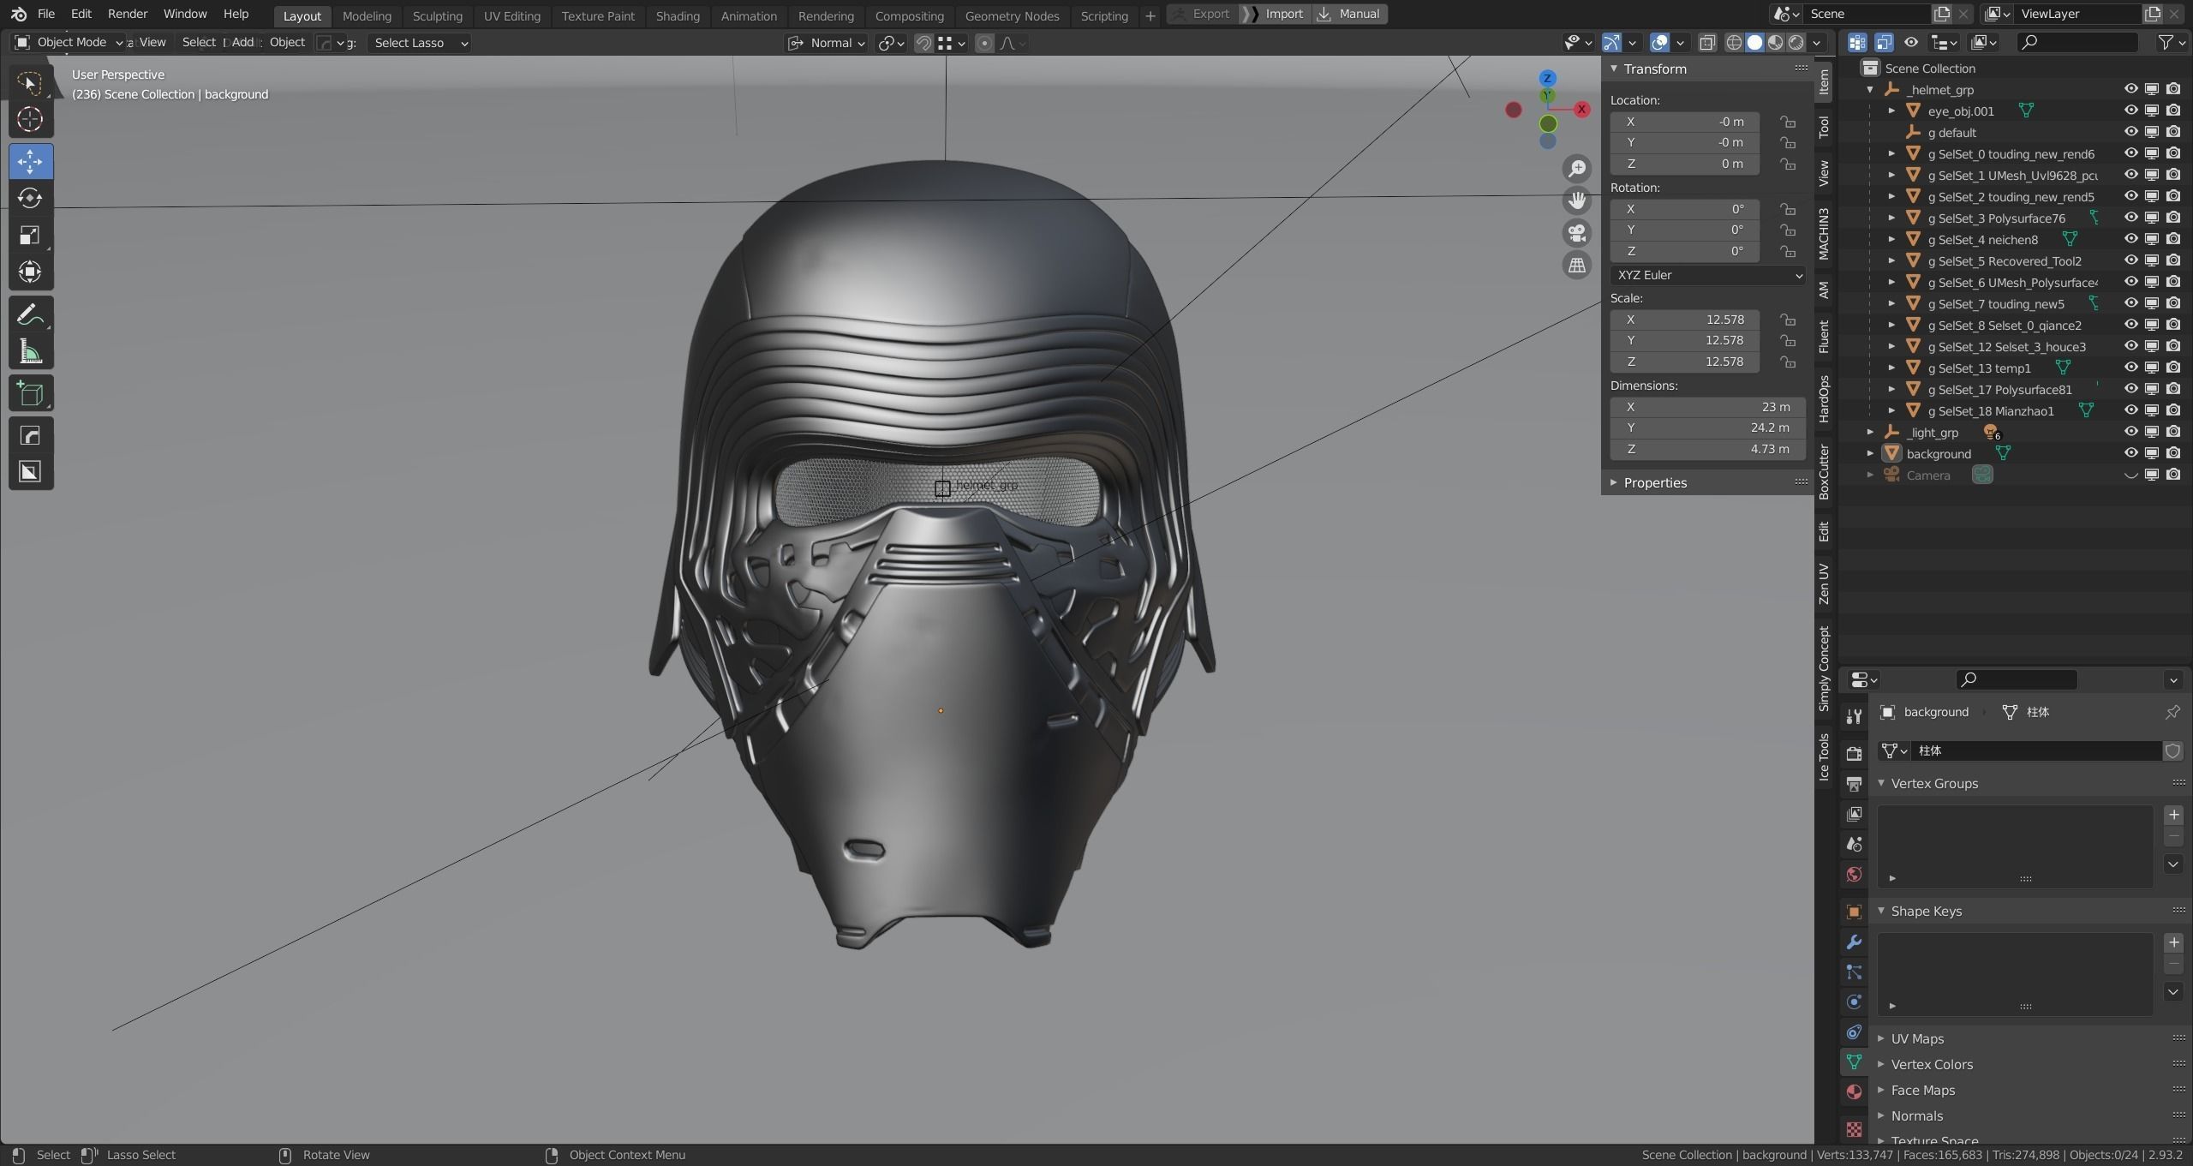Toggle camera view icon in viewport
Viewport: 2193px width, 1166px height.
[x=1576, y=233]
